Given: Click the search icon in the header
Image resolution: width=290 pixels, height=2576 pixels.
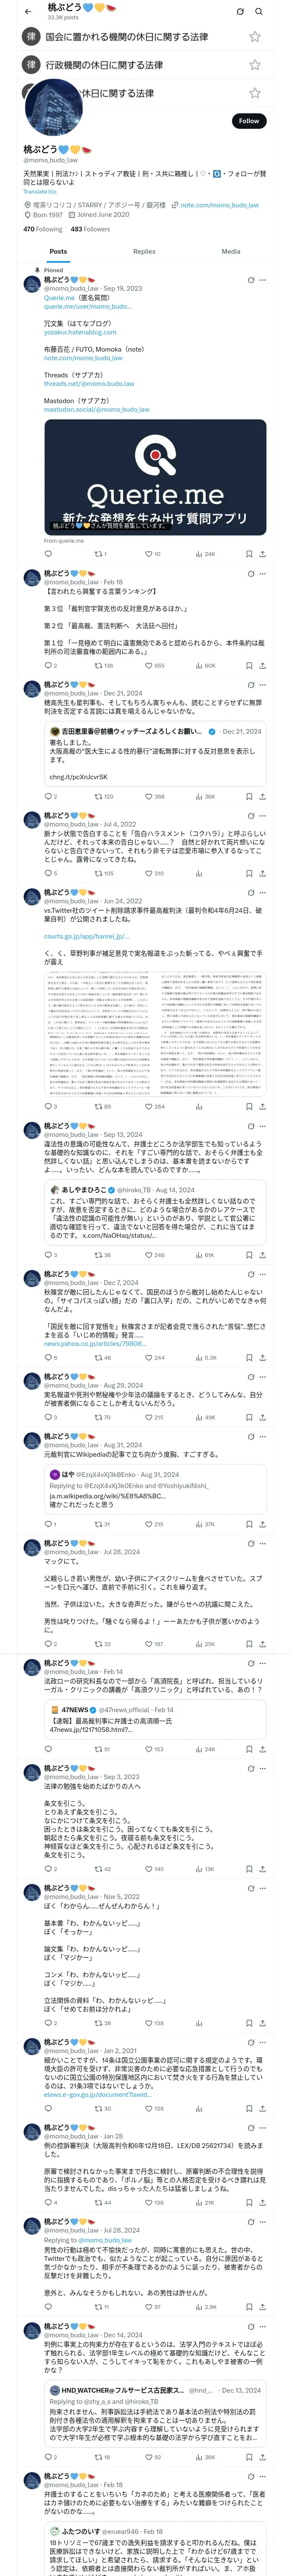Looking at the screenshot, I should click(x=259, y=11).
